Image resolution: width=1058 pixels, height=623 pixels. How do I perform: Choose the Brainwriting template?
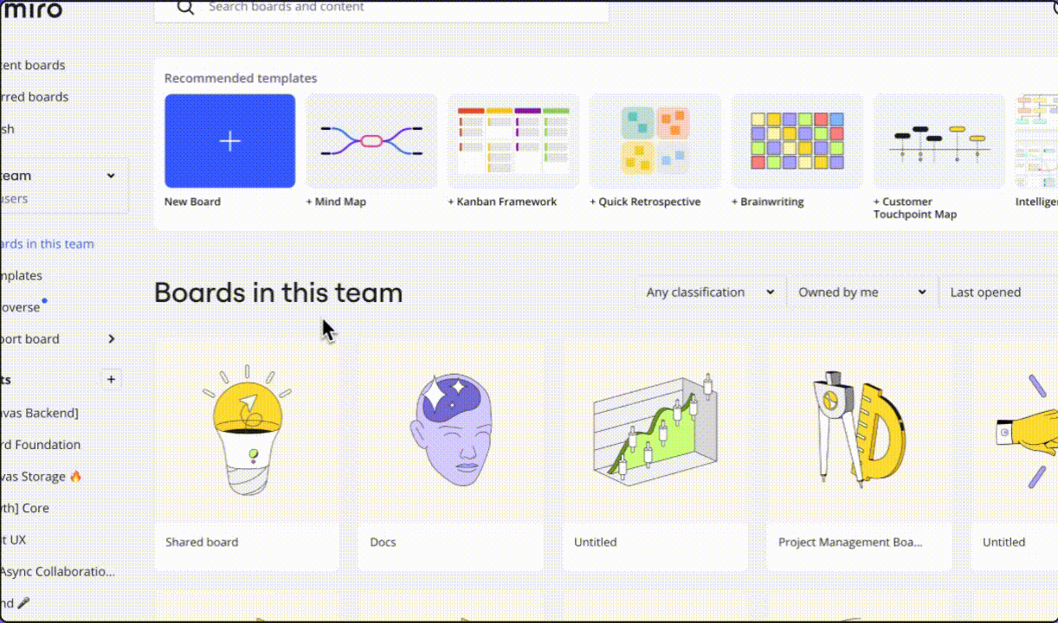click(797, 141)
